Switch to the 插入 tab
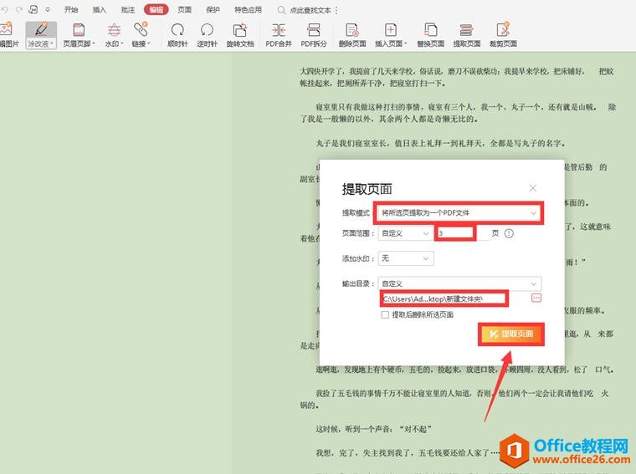This screenshot has width=636, height=474. [x=100, y=10]
